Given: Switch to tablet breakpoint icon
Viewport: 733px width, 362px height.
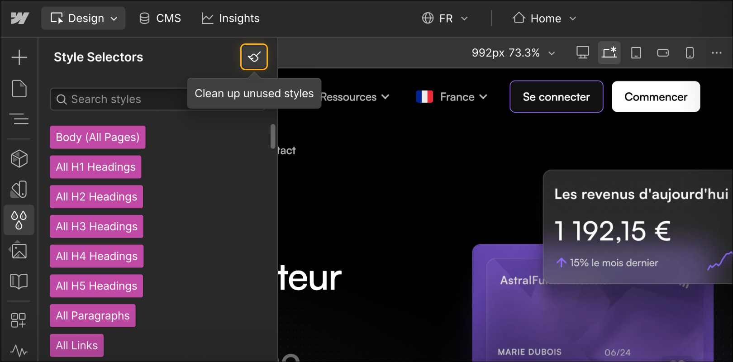Looking at the screenshot, I should pos(636,53).
